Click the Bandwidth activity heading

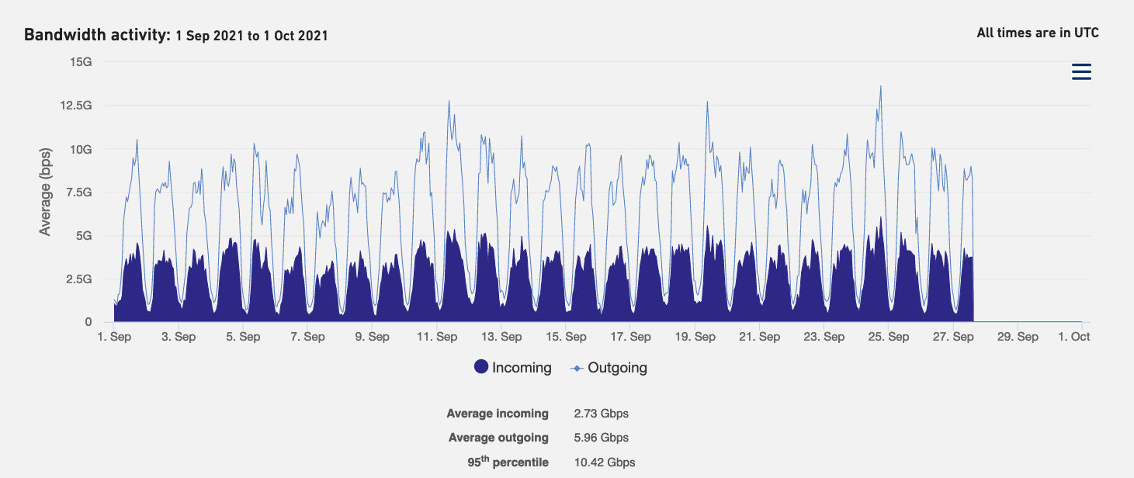(96, 35)
